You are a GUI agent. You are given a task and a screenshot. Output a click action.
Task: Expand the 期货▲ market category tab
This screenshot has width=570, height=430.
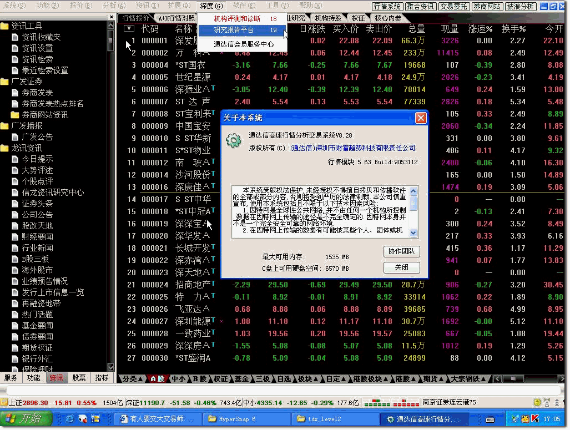[433, 379]
